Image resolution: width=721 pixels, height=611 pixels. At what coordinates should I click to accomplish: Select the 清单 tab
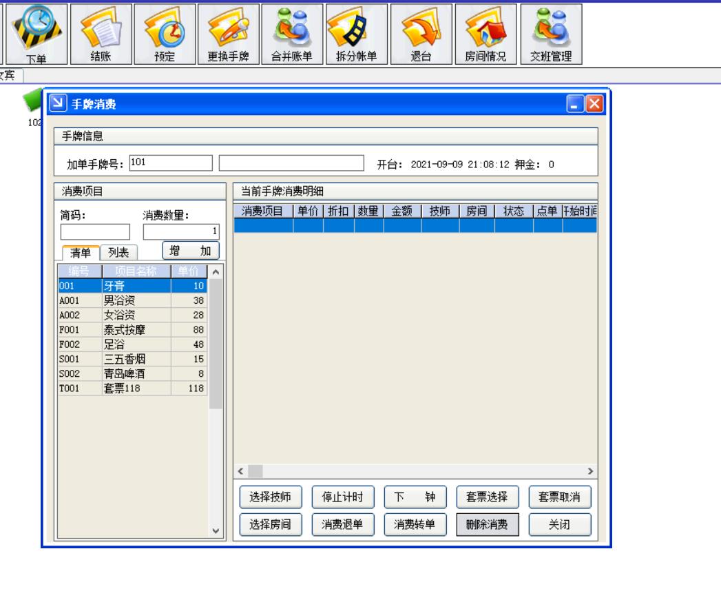(x=81, y=253)
